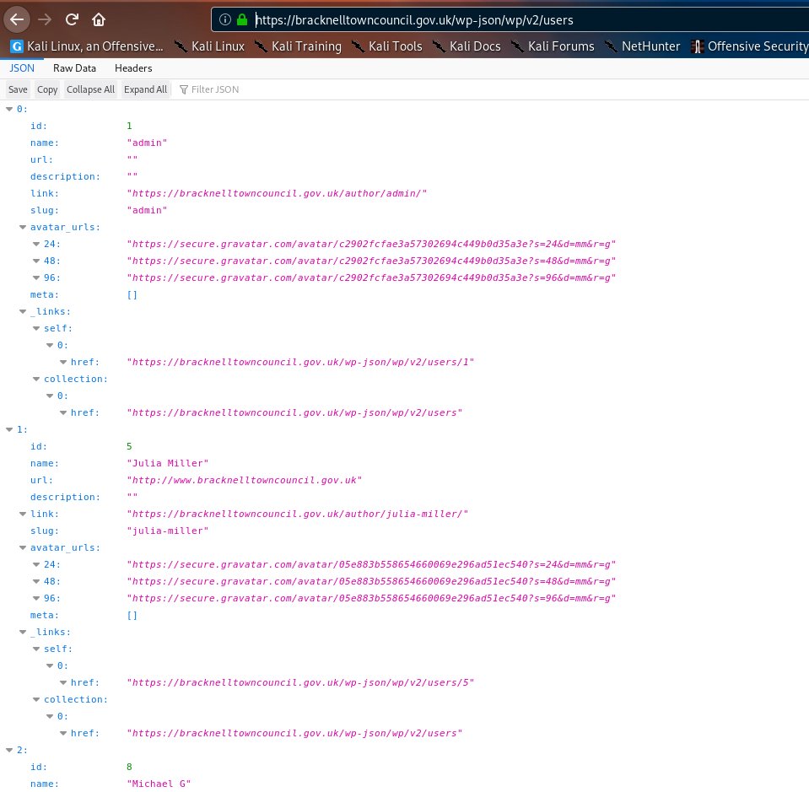Open the Kali Linux, an Offensive bookmark
This screenshot has height=792, width=809.
[87, 46]
